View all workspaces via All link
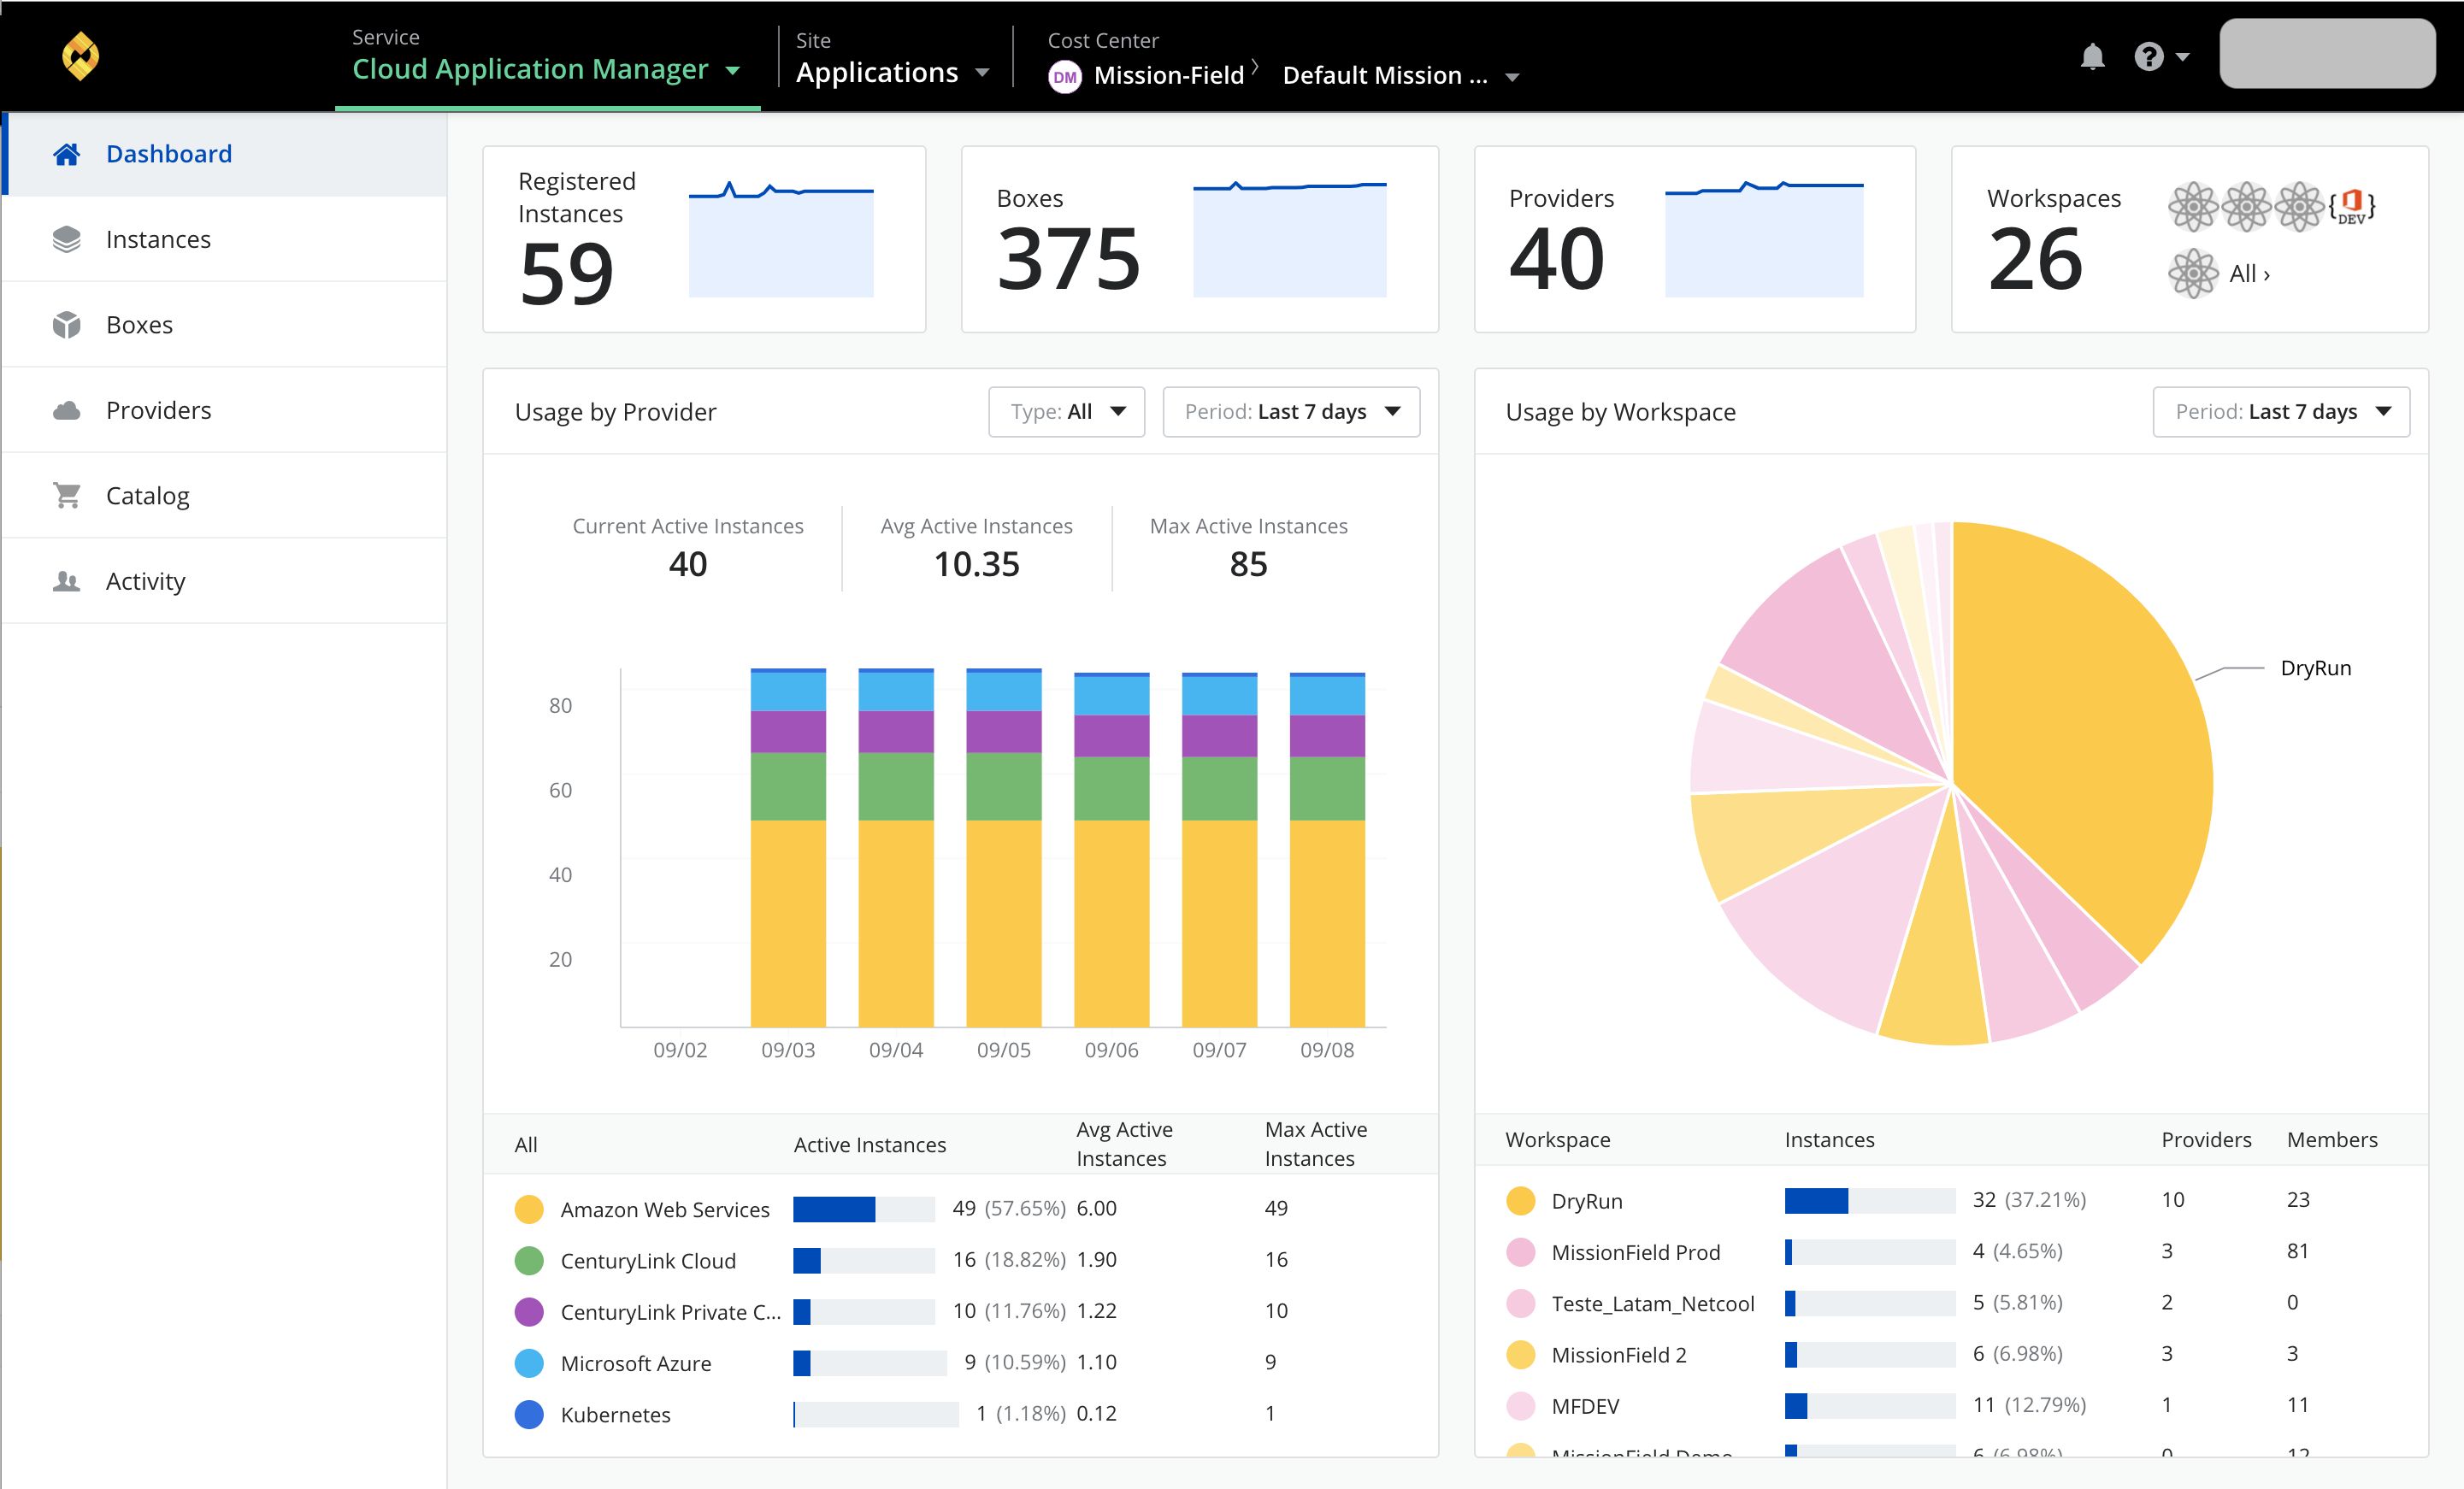Viewport: 2464px width, 1489px height. pos(2249,274)
